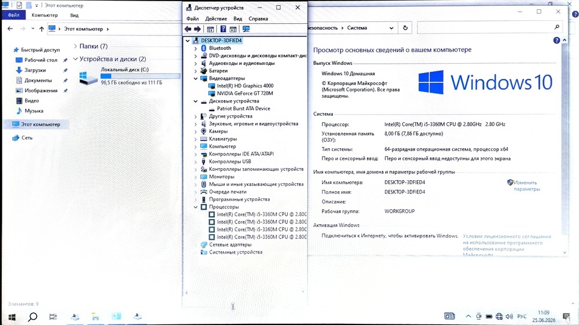Open the Действие menu in Device Manager
The height and width of the screenshot is (325, 579).
(x=216, y=19)
